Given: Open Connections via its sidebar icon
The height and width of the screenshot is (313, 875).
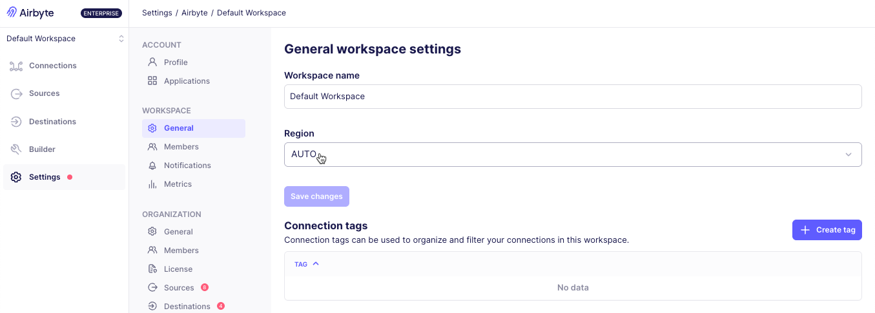Looking at the screenshot, I should [x=16, y=66].
